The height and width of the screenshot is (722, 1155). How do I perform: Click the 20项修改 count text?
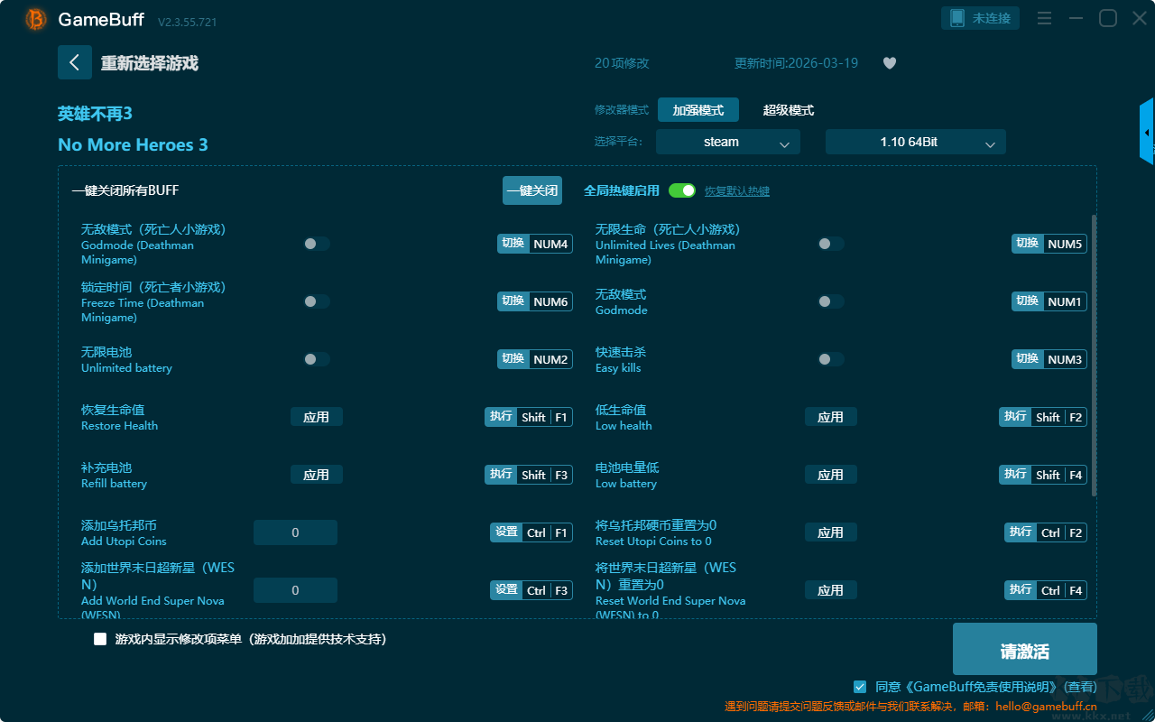click(622, 63)
